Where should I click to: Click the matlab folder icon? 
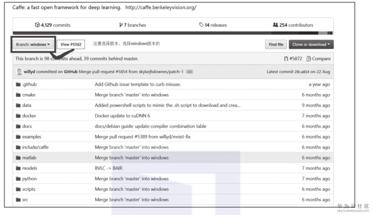pyautogui.click(x=18, y=158)
